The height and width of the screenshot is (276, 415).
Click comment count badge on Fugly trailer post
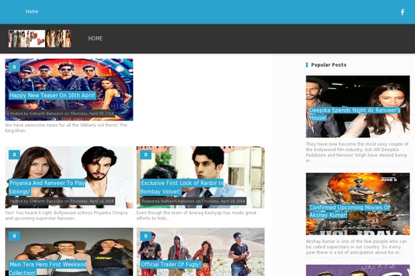pos(145,236)
